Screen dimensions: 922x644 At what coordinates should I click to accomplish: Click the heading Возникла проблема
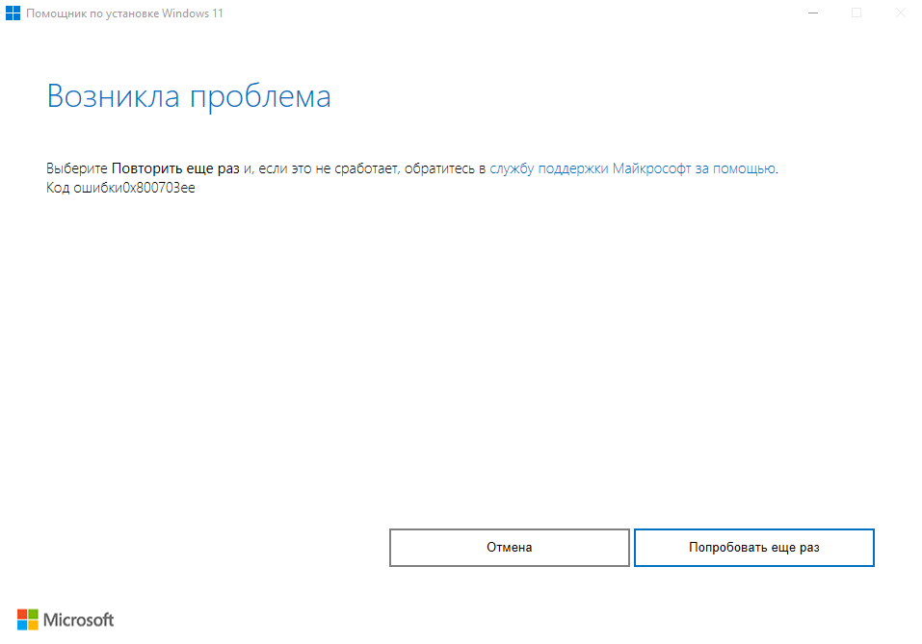click(189, 95)
